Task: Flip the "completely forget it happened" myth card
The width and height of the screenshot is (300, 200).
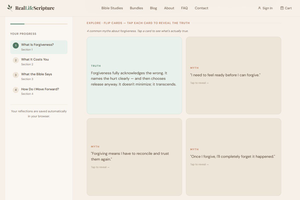Action: click(x=233, y=157)
